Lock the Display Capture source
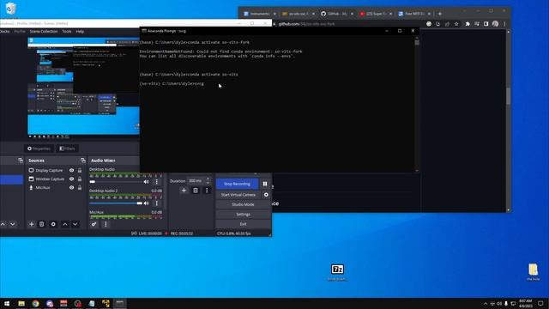The width and height of the screenshot is (549, 309). tap(80, 170)
